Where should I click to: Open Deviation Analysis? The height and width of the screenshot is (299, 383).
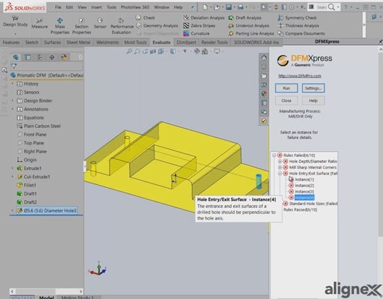click(x=204, y=17)
